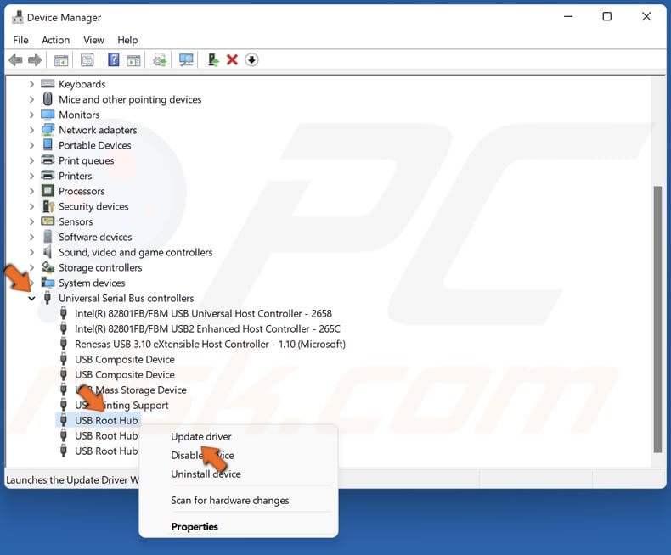Minimize the Device Manager window
The image size is (671, 555).
coord(568,17)
